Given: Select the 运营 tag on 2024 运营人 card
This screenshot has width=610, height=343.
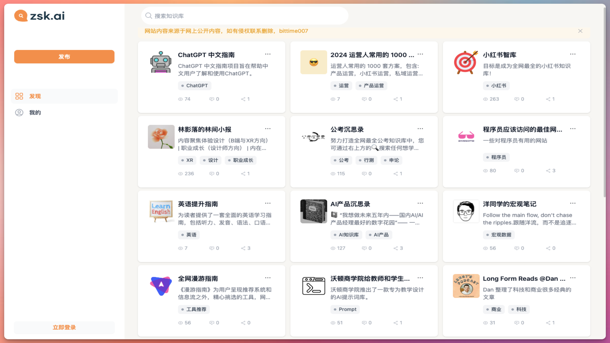Looking at the screenshot, I should pos(341,85).
